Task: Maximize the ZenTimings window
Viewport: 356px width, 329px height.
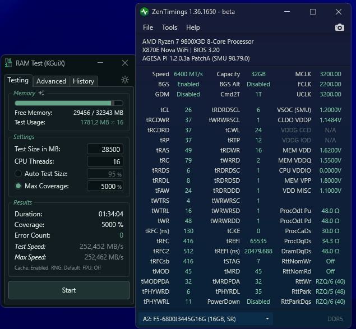Action: click(313, 12)
